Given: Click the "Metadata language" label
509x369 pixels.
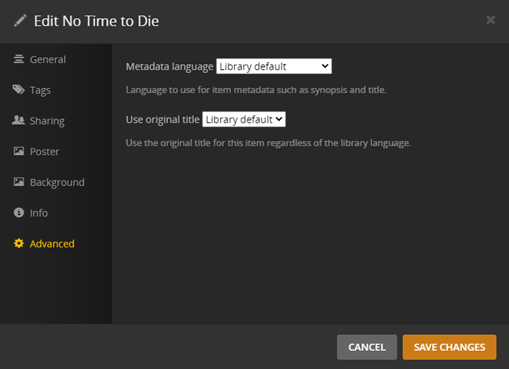Looking at the screenshot, I should [169, 67].
